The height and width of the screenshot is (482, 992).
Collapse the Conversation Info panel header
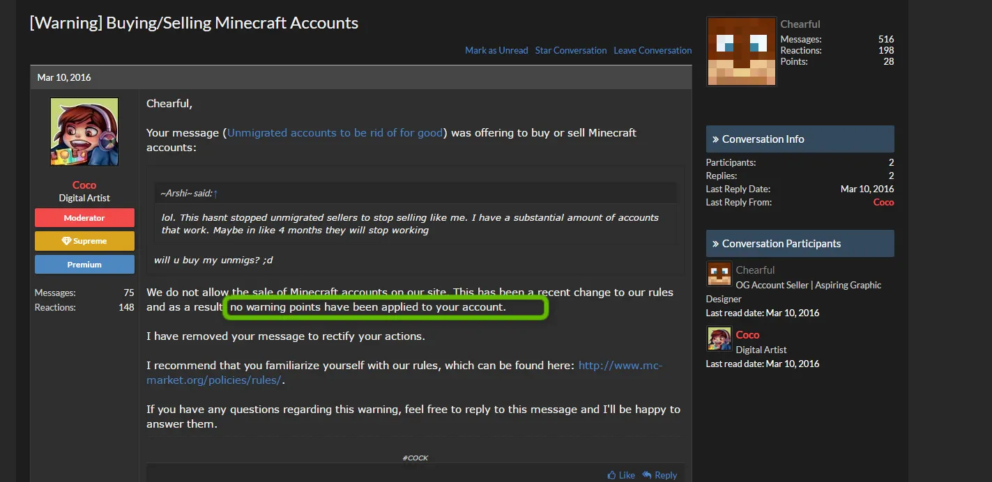(x=800, y=139)
